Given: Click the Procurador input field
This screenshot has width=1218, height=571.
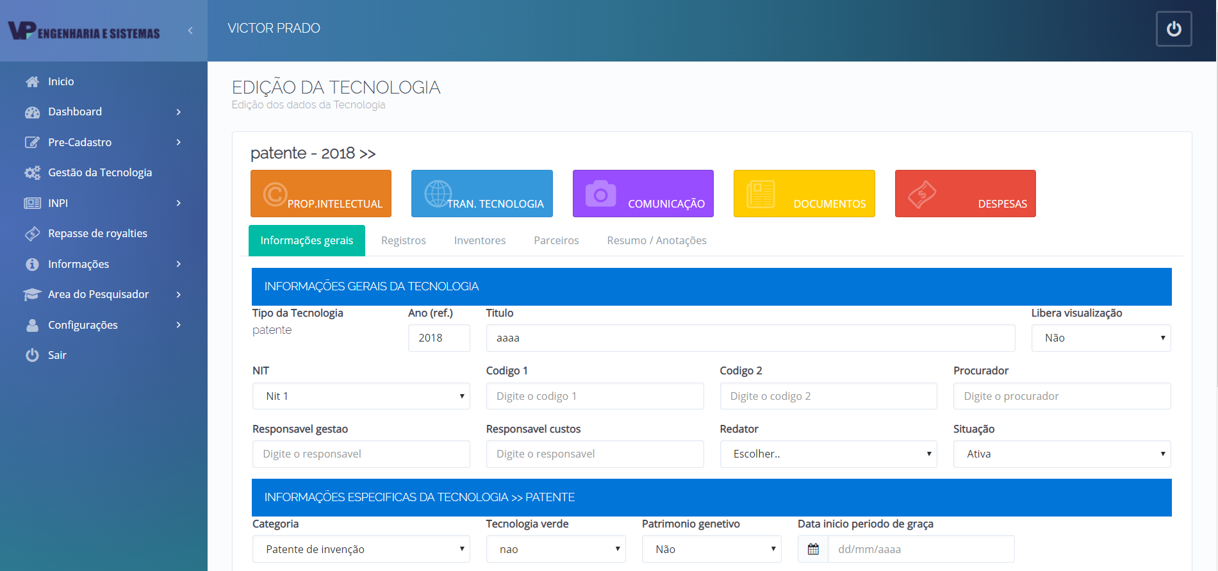Looking at the screenshot, I should 1062,396.
